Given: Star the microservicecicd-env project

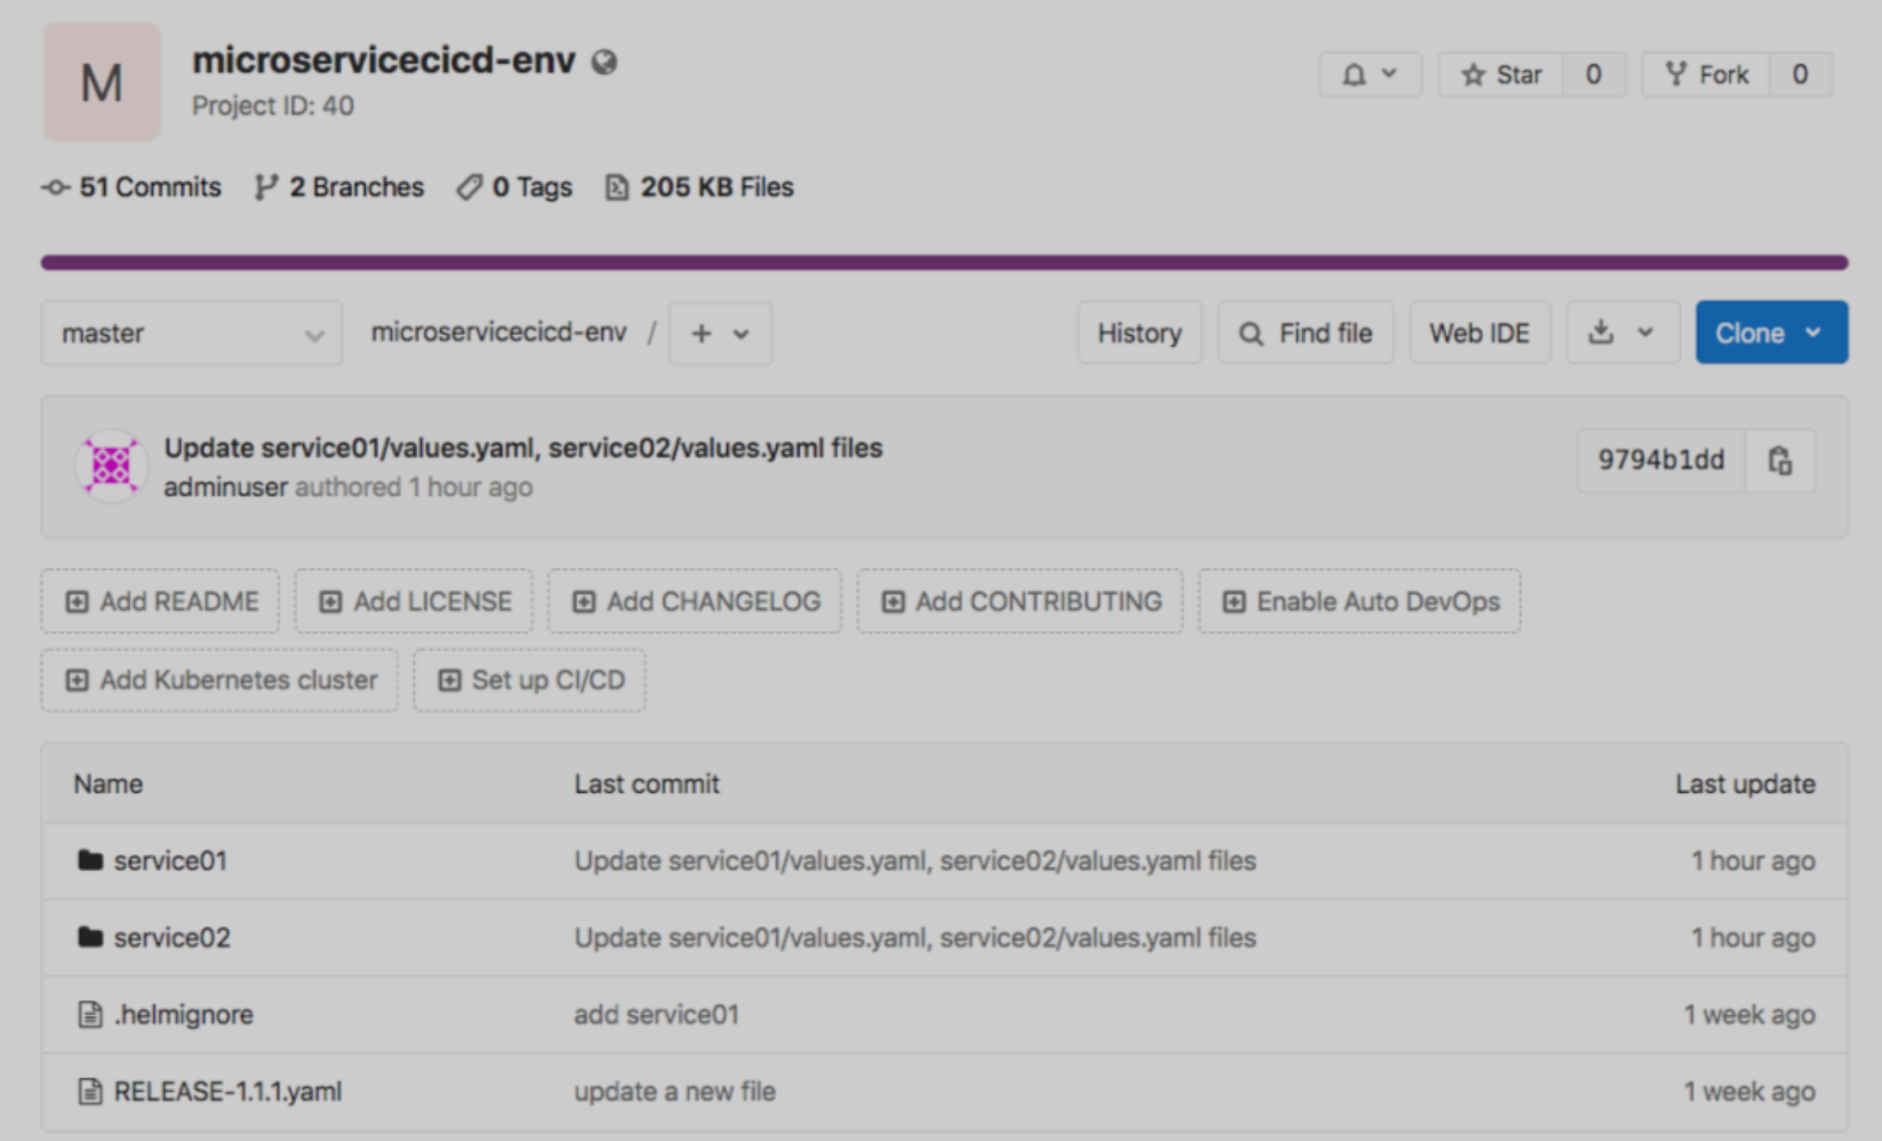Looking at the screenshot, I should pyautogui.click(x=1500, y=75).
